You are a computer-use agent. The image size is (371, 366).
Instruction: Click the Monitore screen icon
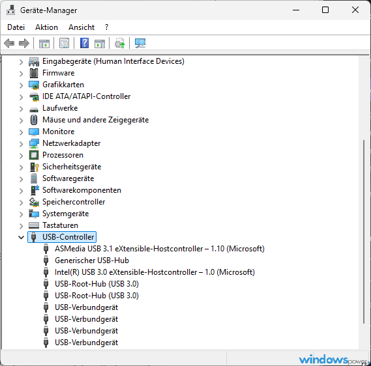click(34, 132)
